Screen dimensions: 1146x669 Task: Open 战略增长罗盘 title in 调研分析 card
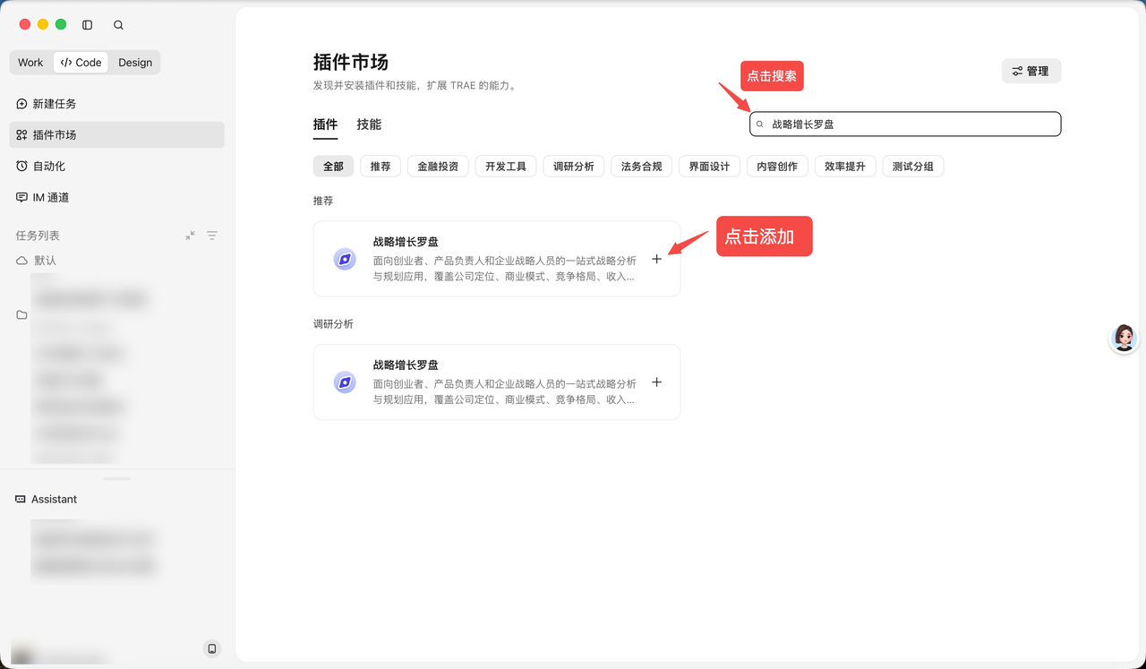(406, 365)
